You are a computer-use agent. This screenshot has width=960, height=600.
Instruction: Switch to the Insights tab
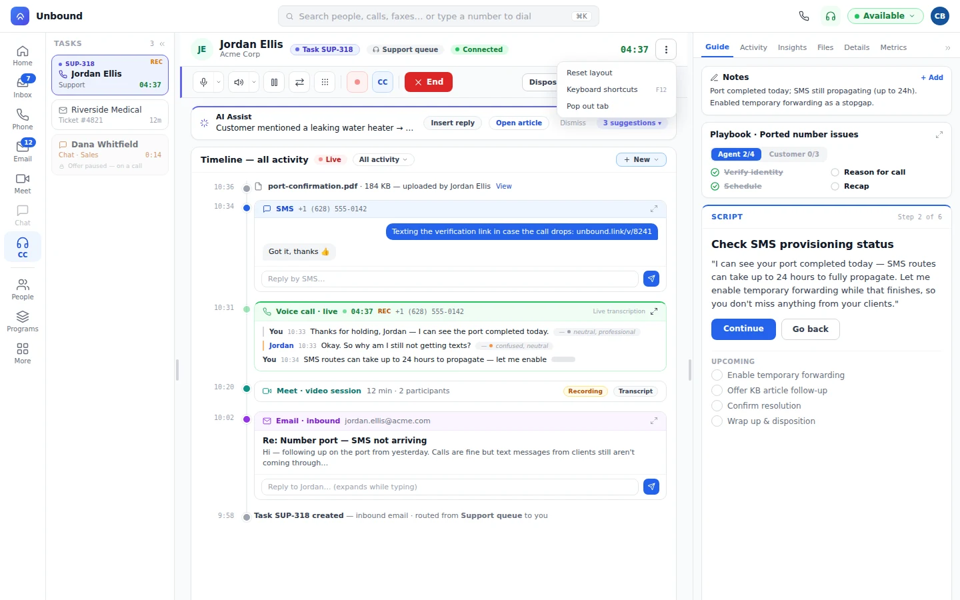792,47
